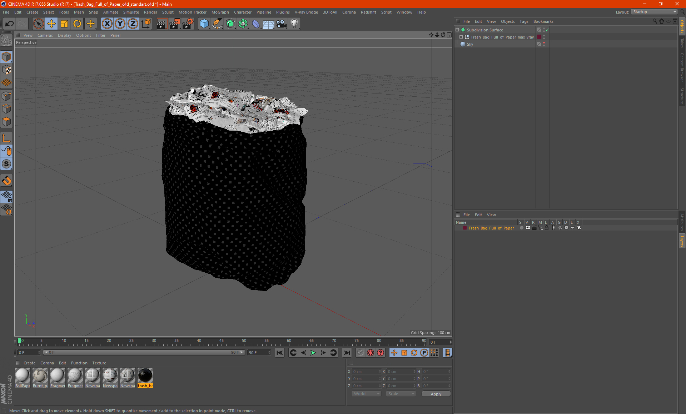Toggle Z axis lock
This screenshot has width=686, height=414.
tap(133, 24)
